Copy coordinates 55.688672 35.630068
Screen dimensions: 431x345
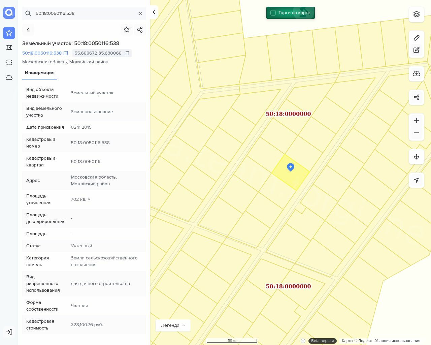point(127,53)
